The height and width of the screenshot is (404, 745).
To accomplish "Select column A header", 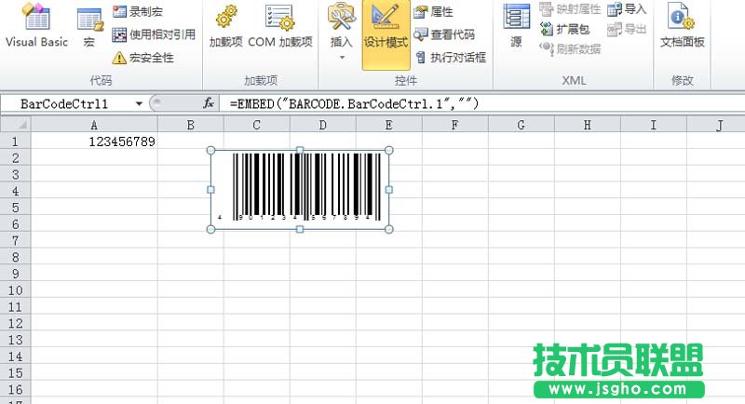I will (94, 125).
